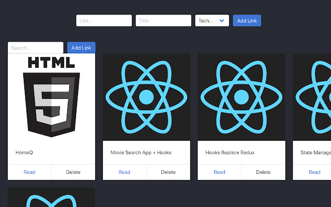Open the React logo on Hooks Replace Redux card
Image resolution: width=331 pixels, height=207 pixels.
(x=242, y=97)
